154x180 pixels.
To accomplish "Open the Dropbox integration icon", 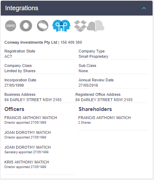I will tap(80, 26).
